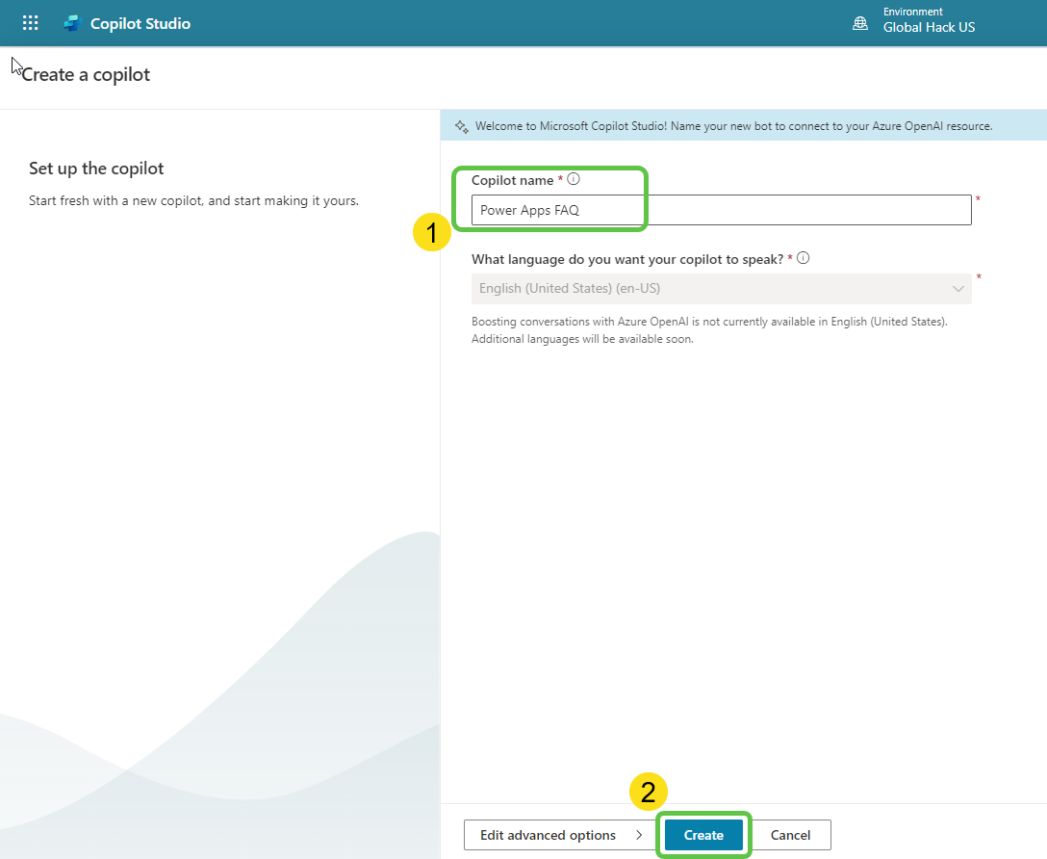
Task: Expand Edit advanced options chevron
Action: coord(639,835)
